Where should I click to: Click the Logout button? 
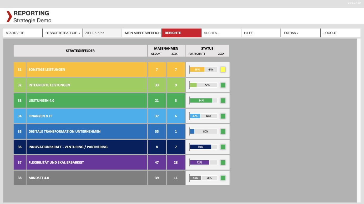(x=330, y=33)
